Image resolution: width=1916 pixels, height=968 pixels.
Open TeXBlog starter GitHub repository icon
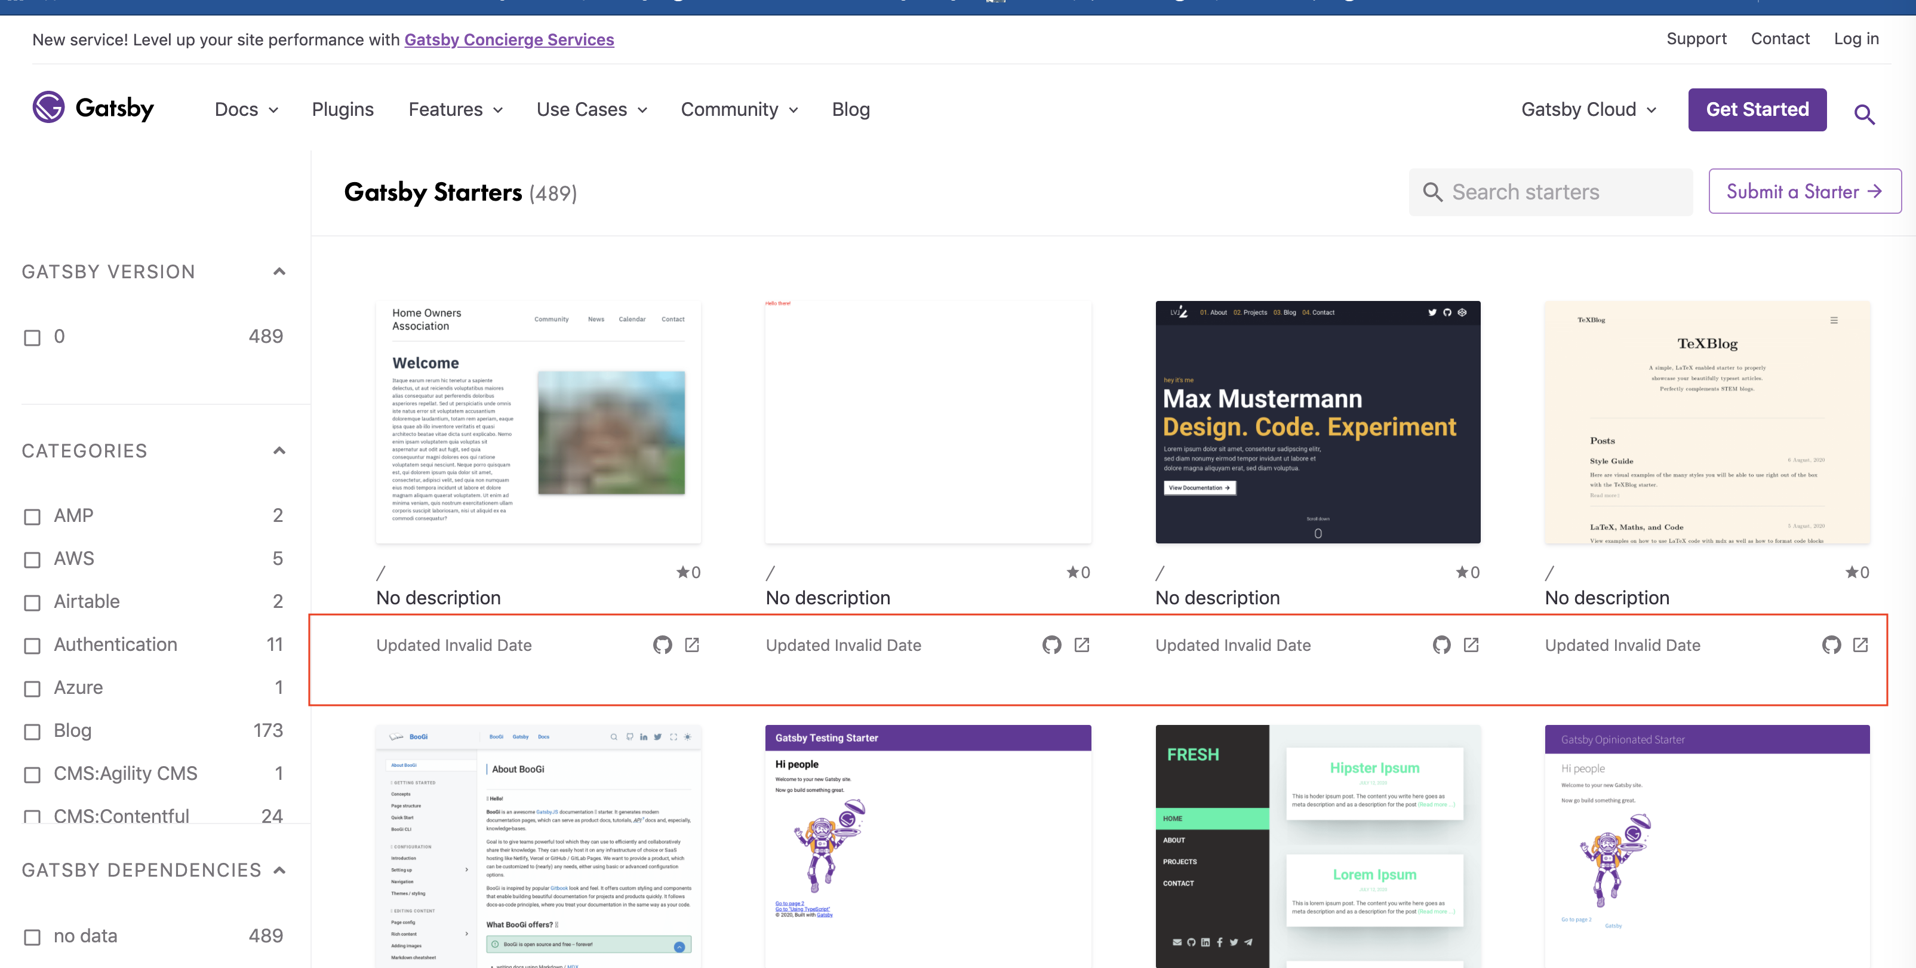pyautogui.click(x=1831, y=645)
